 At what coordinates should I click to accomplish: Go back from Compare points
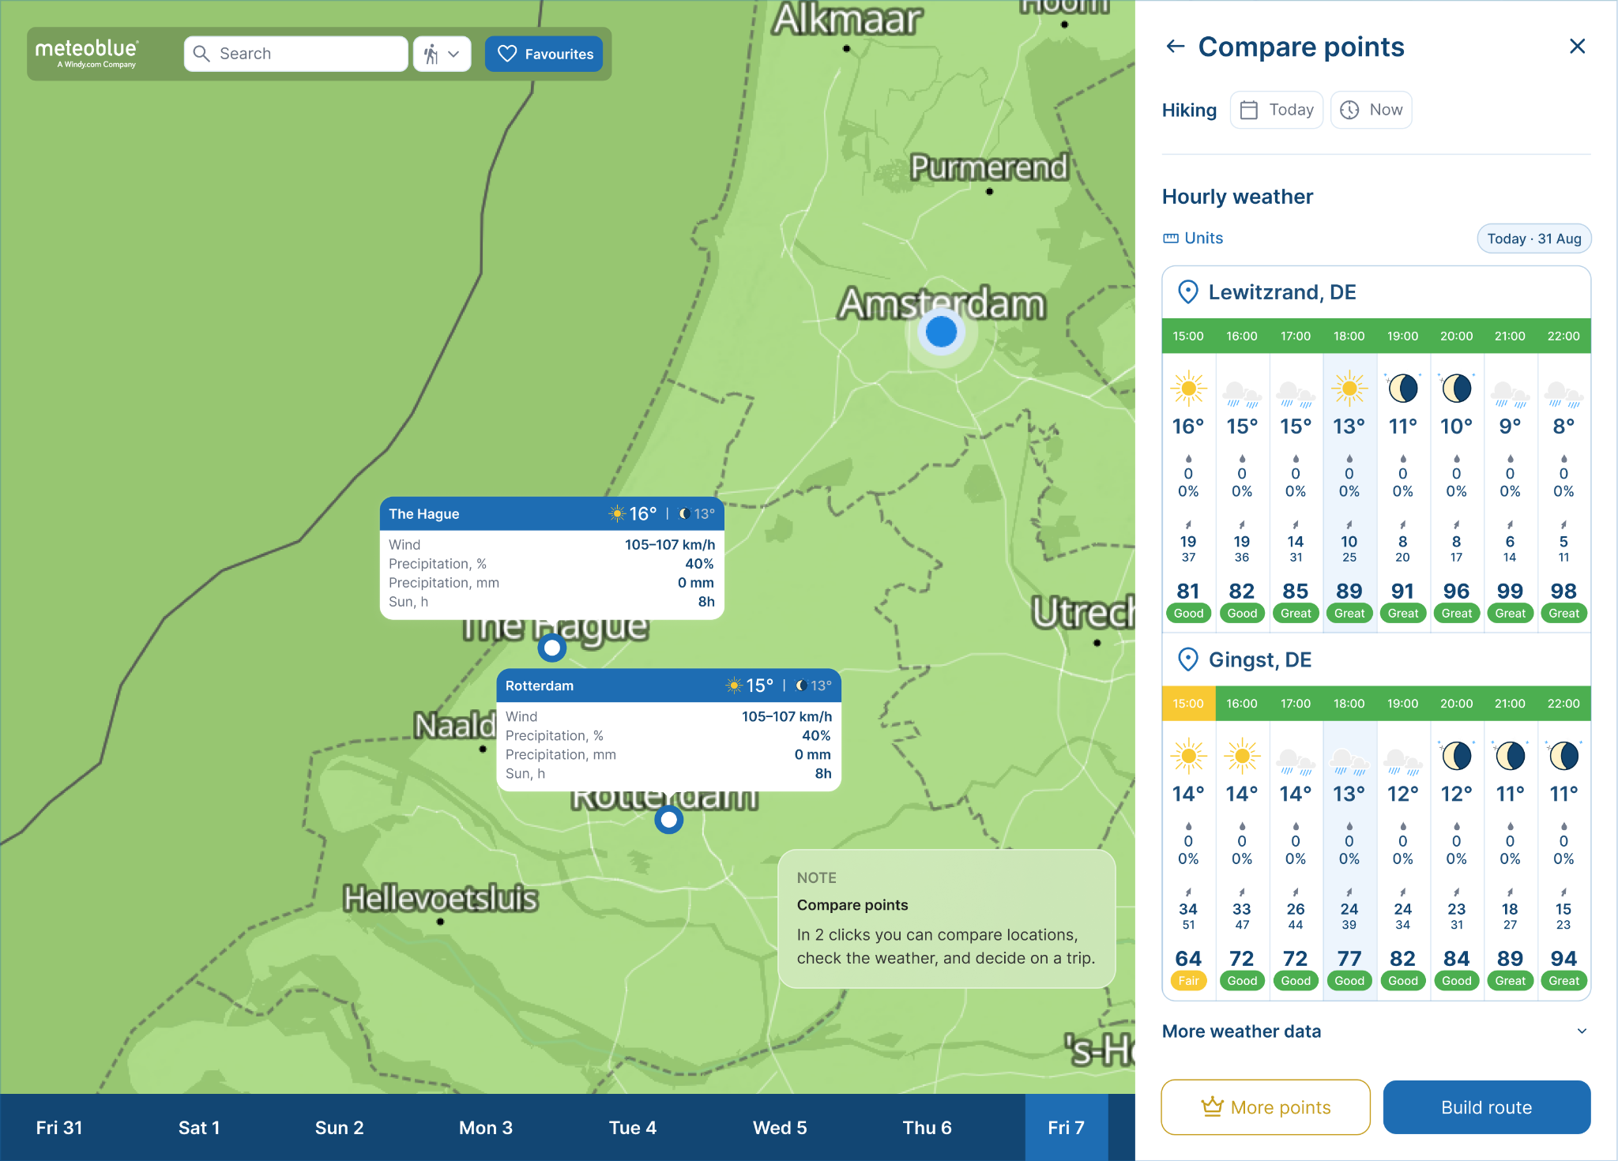pyautogui.click(x=1176, y=47)
